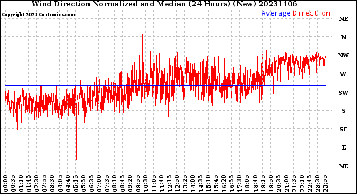Click the 14:00 time axis label

click(x=192, y=184)
